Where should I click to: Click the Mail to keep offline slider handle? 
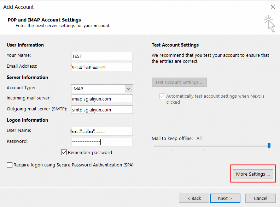[269, 146]
